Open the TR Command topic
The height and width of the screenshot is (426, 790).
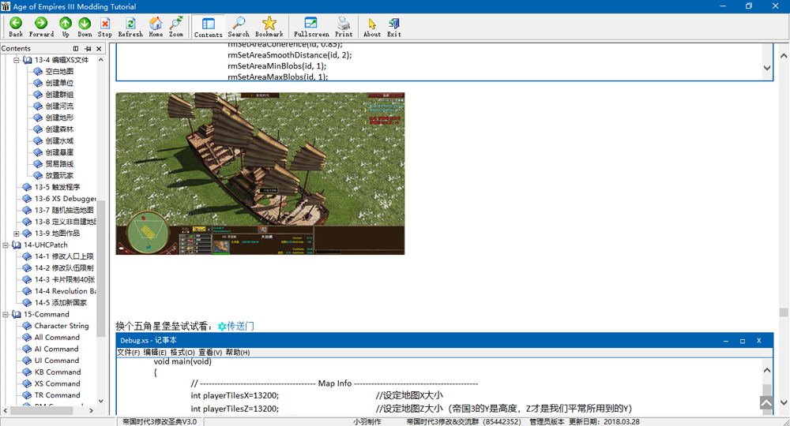(58, 395)
